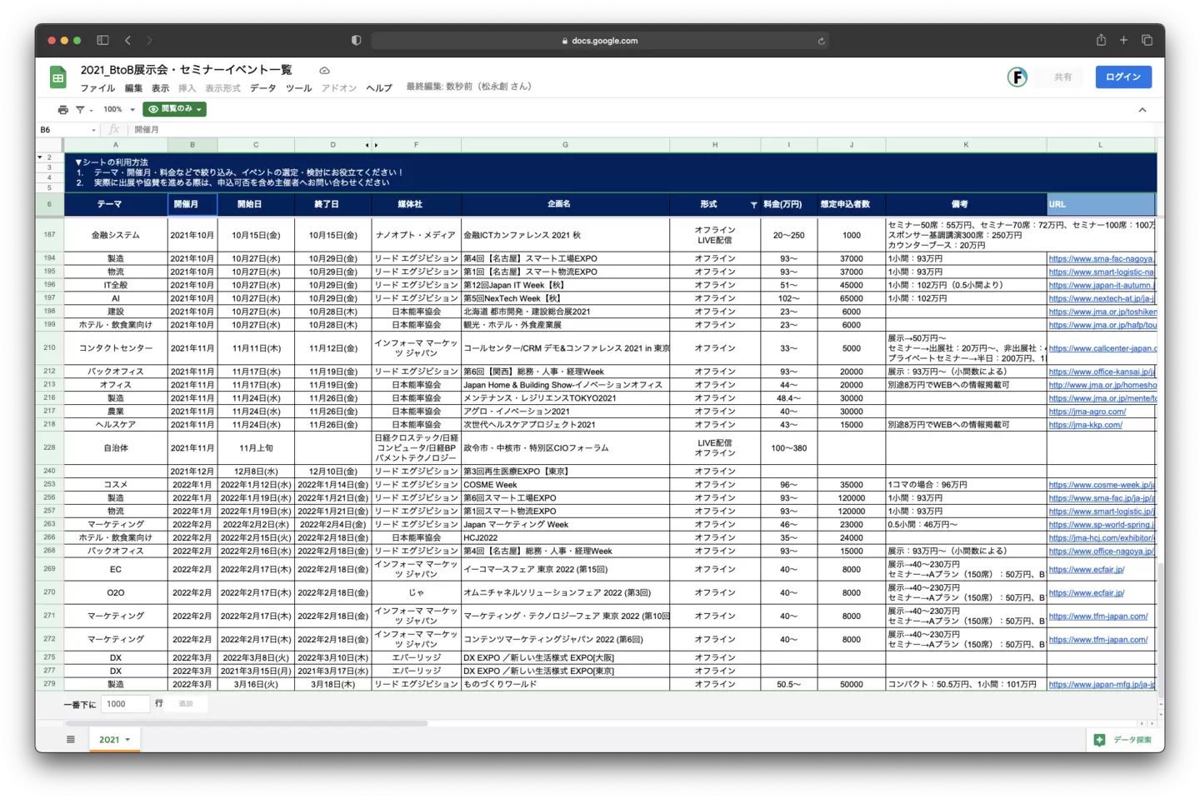Open the japan-mfg link in row 279
This screenshot has height=799, width=1200.
[1102, 685]
